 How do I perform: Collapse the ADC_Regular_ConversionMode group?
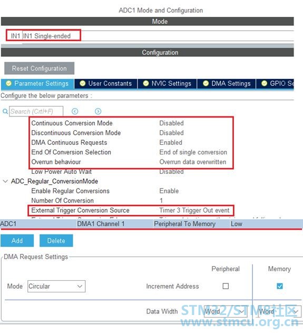5,181
